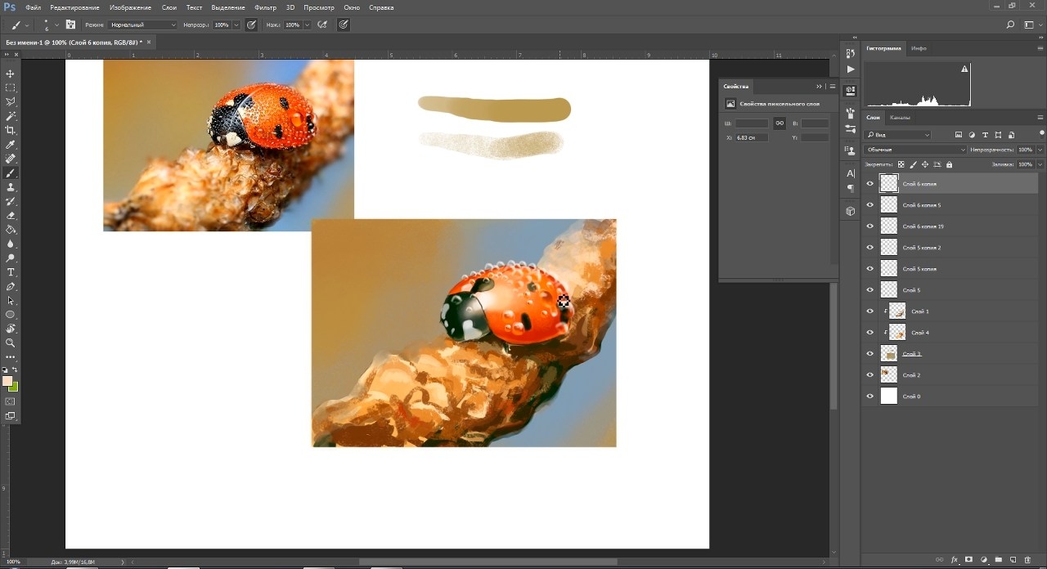
Task: Hide the Слой 5 layer
Action: pyautogui.click(x=870, y=290)
